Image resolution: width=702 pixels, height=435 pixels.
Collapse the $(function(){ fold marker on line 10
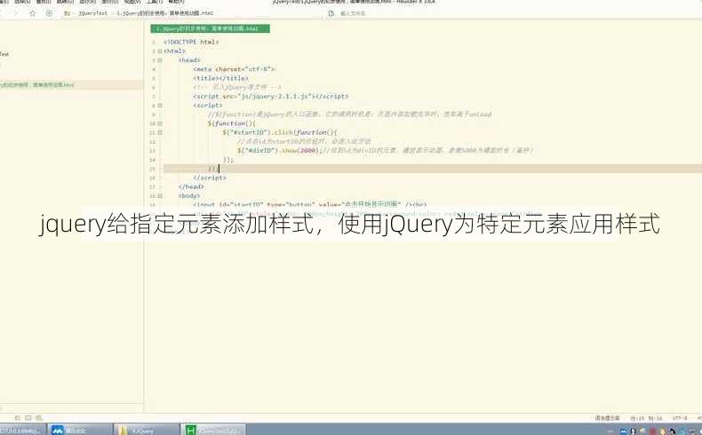click(x=160, y=123)
